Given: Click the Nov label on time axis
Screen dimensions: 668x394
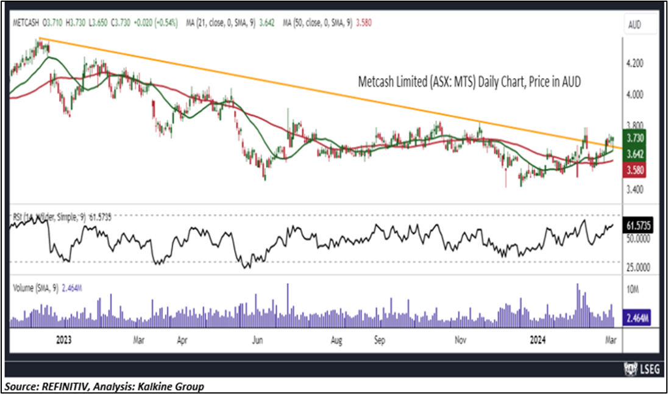Looking at the screenshot, I should point(460,340).
